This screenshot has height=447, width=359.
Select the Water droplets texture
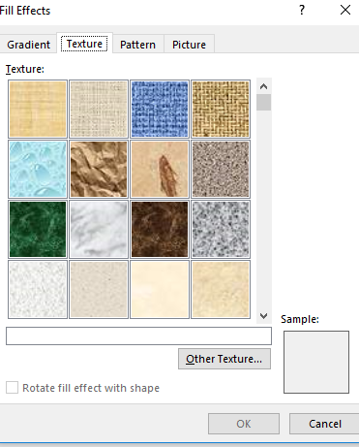point(38,169)
